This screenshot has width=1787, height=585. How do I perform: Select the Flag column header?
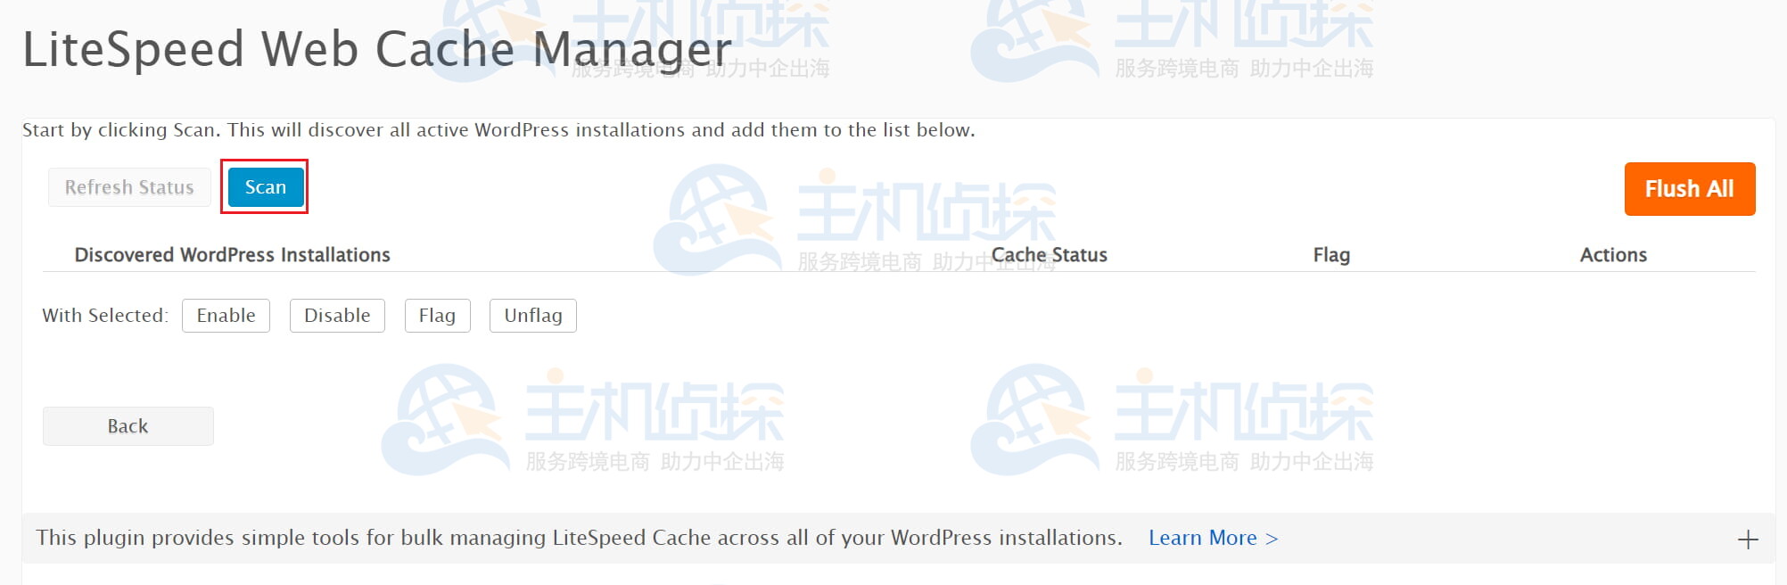click(1330, 255)
